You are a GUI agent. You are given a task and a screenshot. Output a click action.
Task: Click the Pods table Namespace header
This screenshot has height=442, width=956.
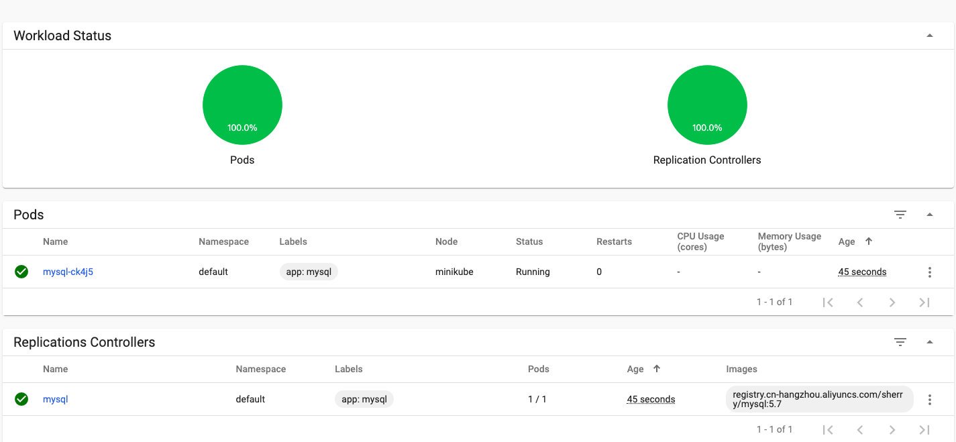point(223,241)
